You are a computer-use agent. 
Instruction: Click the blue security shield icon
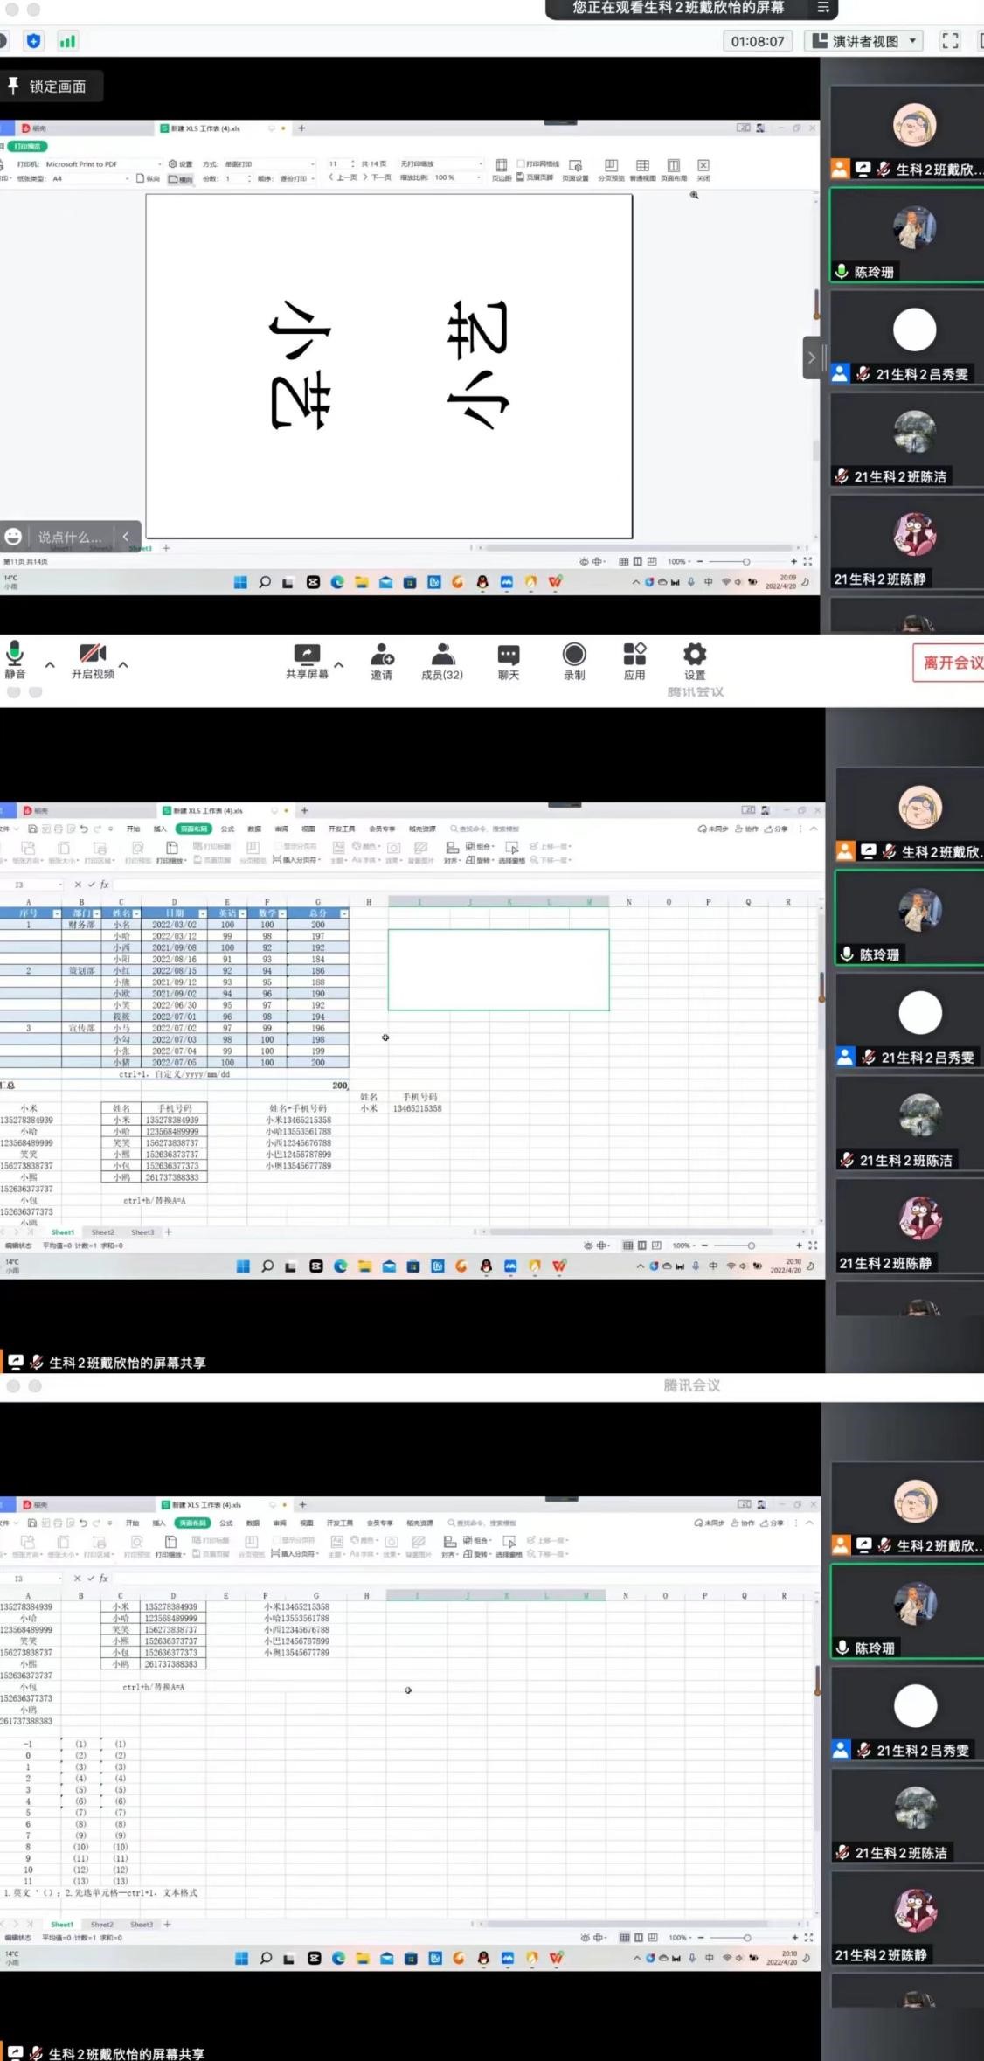[x=33, y=41]
